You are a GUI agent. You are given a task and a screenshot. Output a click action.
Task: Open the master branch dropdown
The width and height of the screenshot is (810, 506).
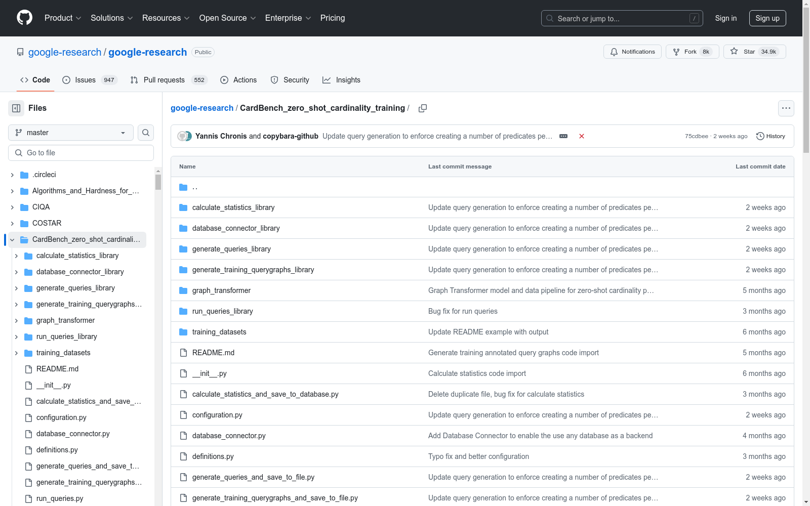tap(71, 133)
